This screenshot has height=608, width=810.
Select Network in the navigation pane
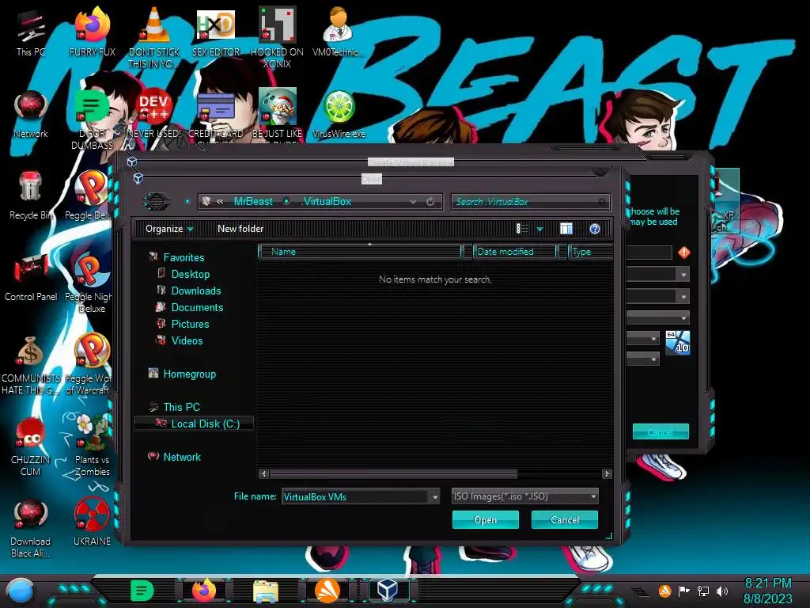(181, 457)
